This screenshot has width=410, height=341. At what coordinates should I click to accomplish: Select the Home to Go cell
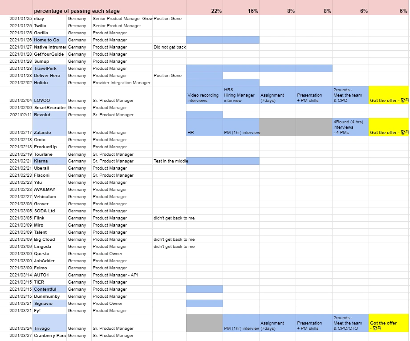tap(50, 40)
